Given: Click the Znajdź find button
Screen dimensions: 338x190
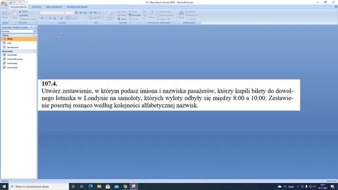Looking at the screenshot, I should click(x=181, y=15).
